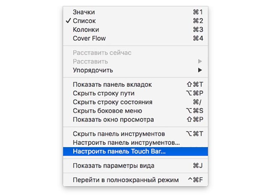Open Показать параметры вида

pyautogui.click(x=113, y=166)
